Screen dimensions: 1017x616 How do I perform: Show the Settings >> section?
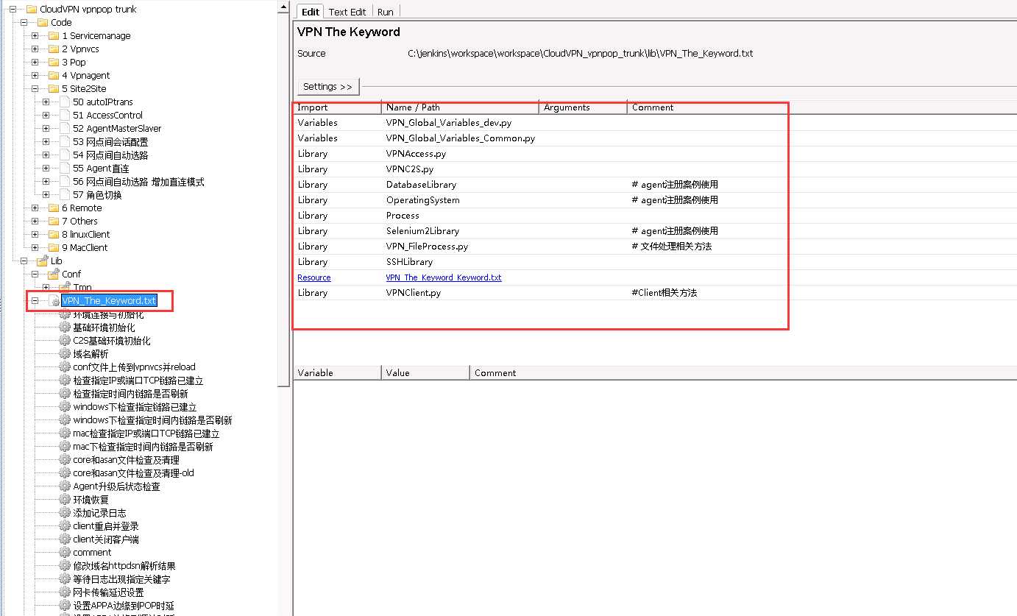328,87
